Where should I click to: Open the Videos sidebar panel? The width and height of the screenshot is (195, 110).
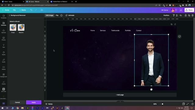pyautogui.click(x=4, y=68)
